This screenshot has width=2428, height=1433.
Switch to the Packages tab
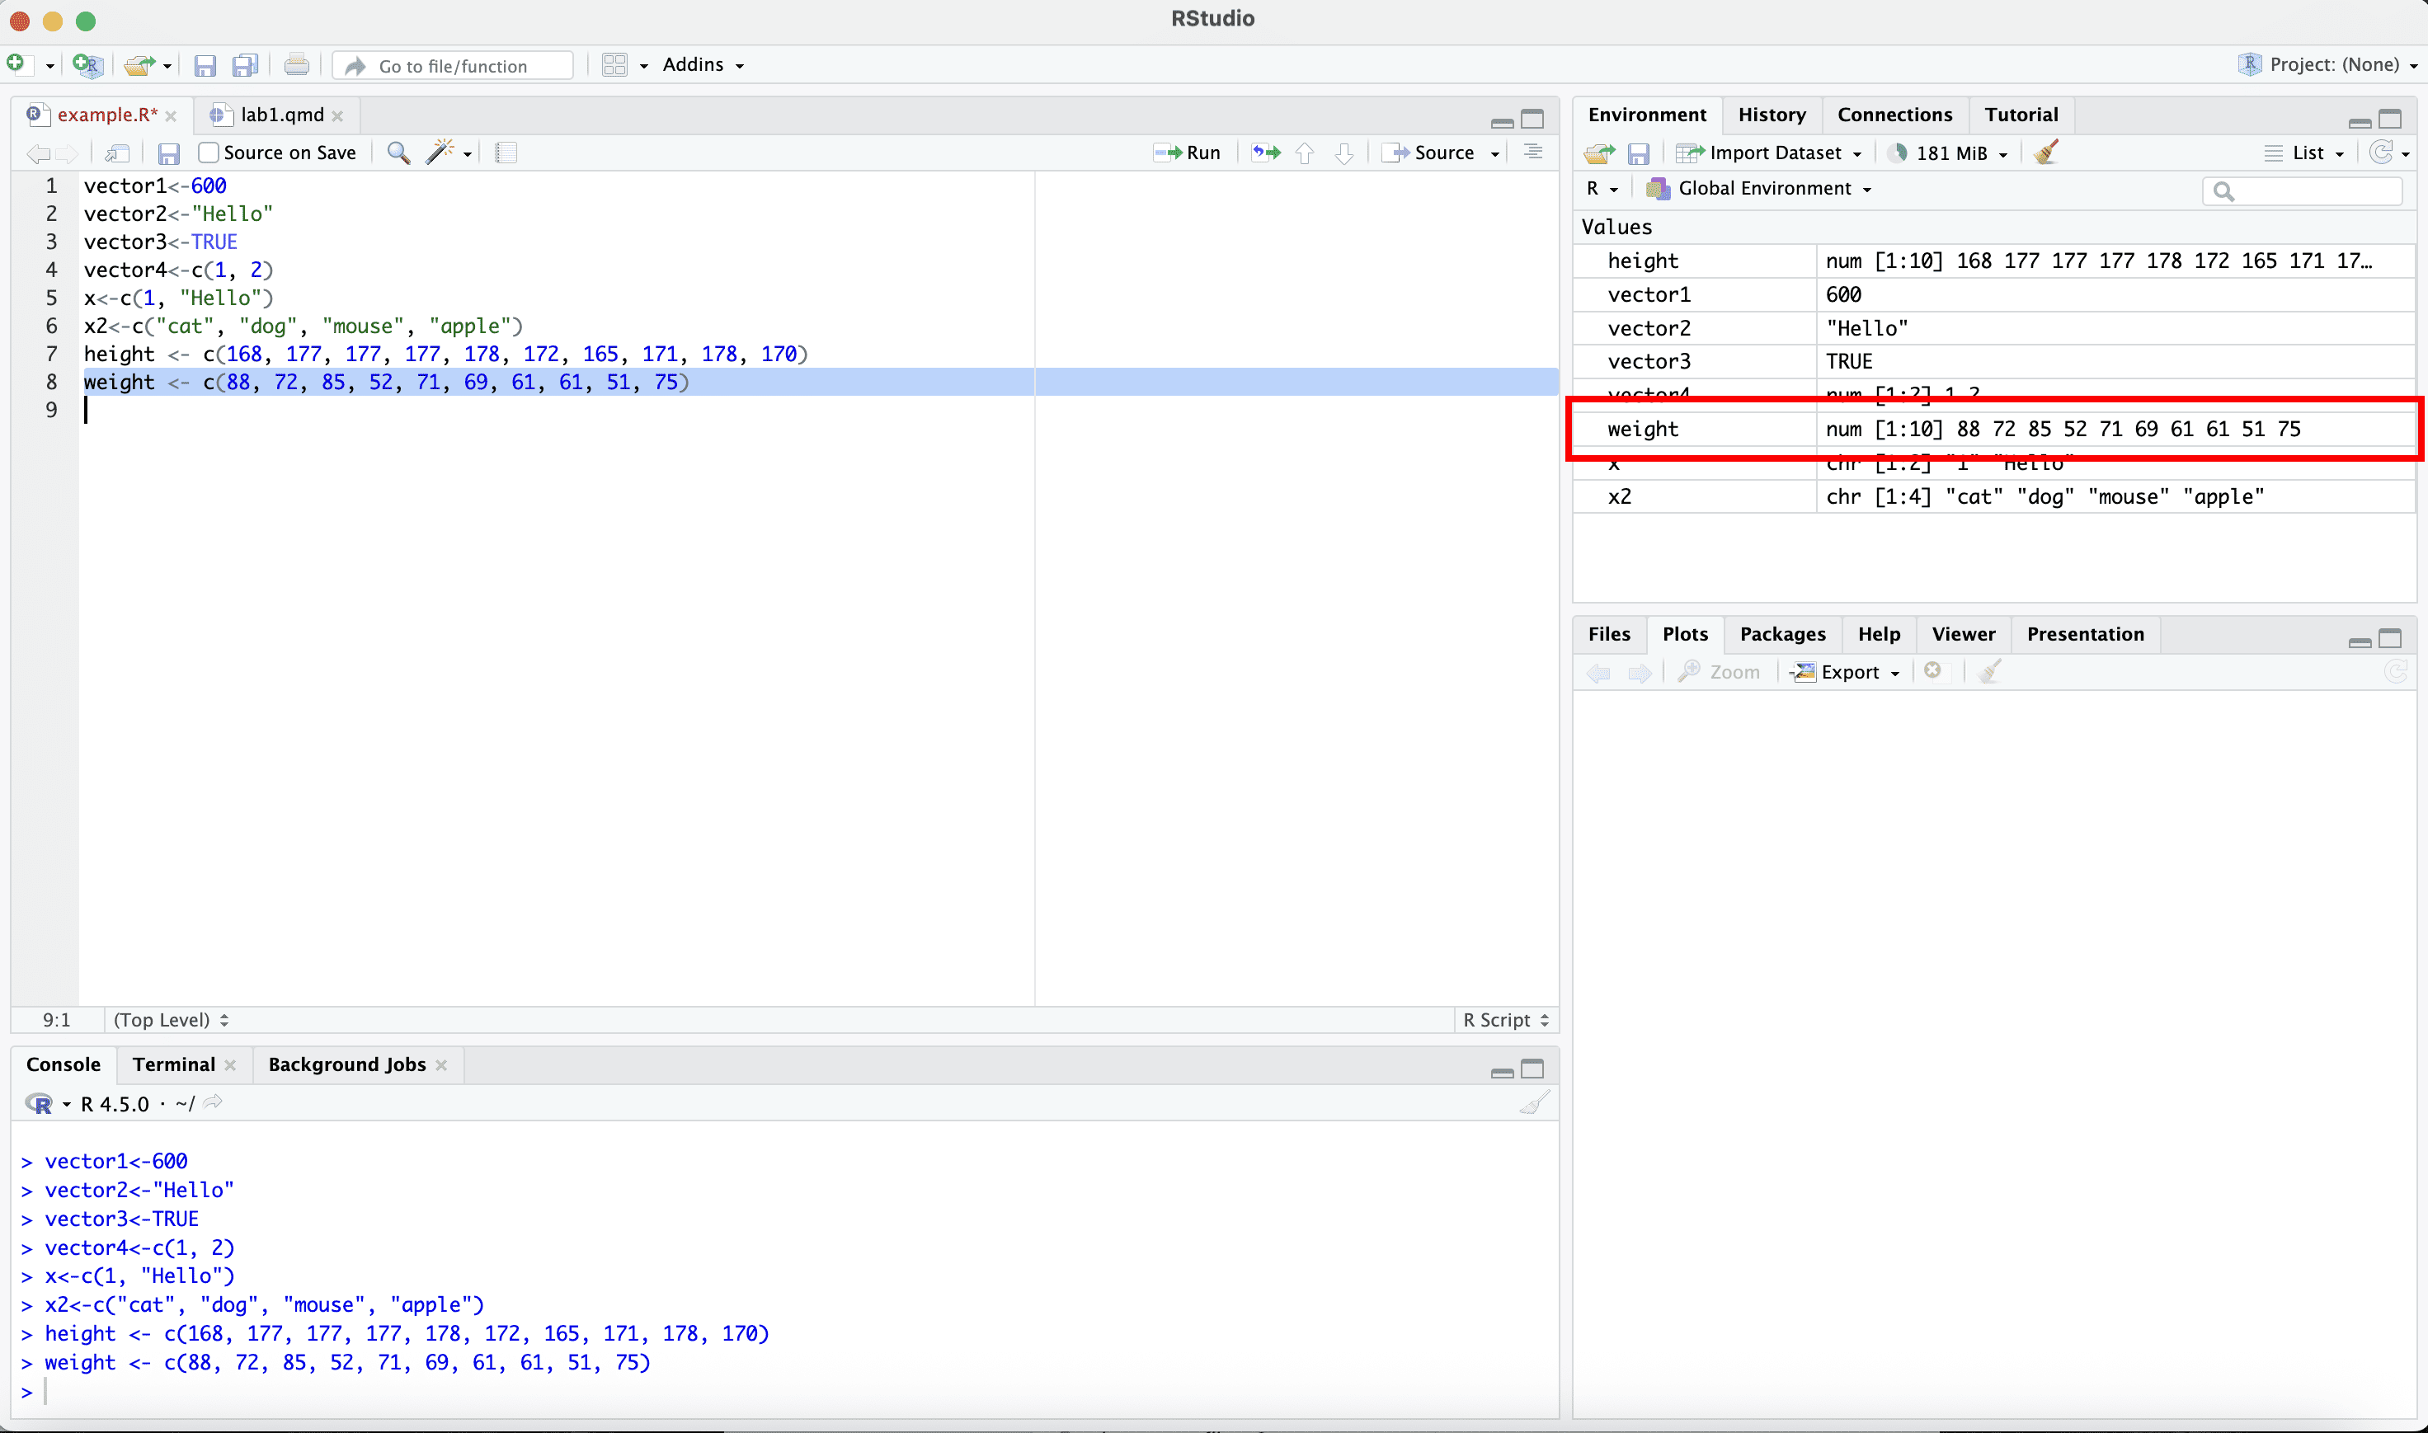click(1782, 634)
